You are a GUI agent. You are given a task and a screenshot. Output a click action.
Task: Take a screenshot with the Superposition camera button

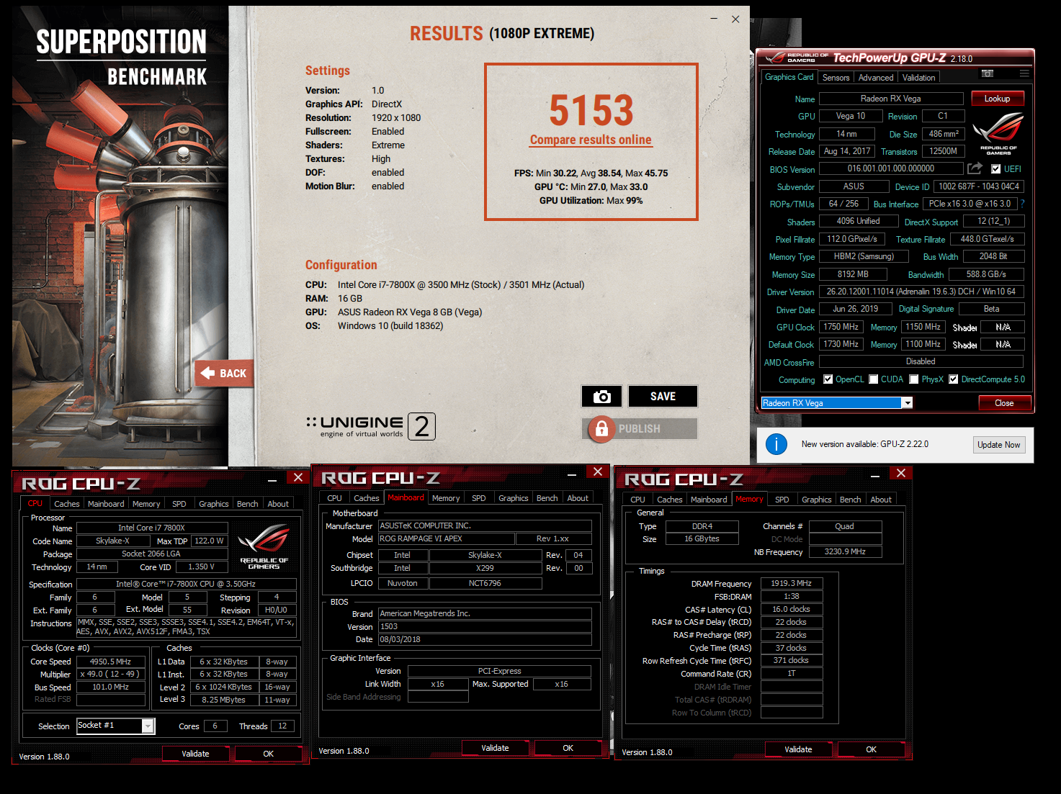601,397
